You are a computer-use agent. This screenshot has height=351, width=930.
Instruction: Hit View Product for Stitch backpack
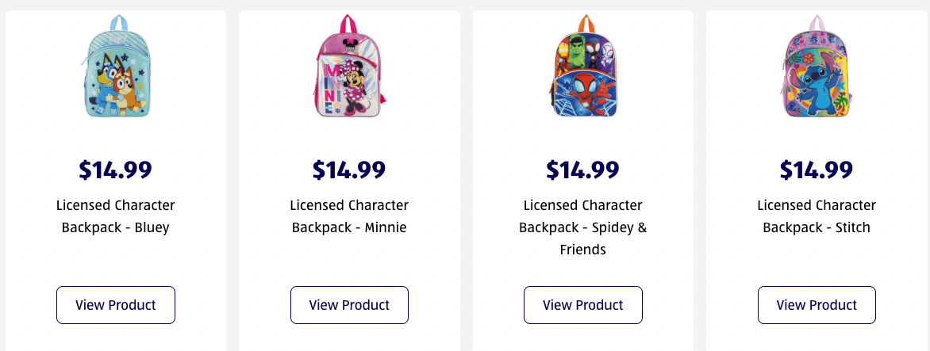817,305
